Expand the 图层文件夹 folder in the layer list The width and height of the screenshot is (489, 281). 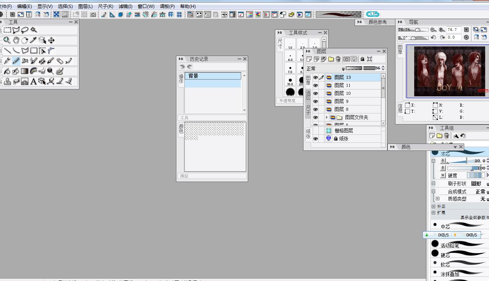[x=327, y=118]
